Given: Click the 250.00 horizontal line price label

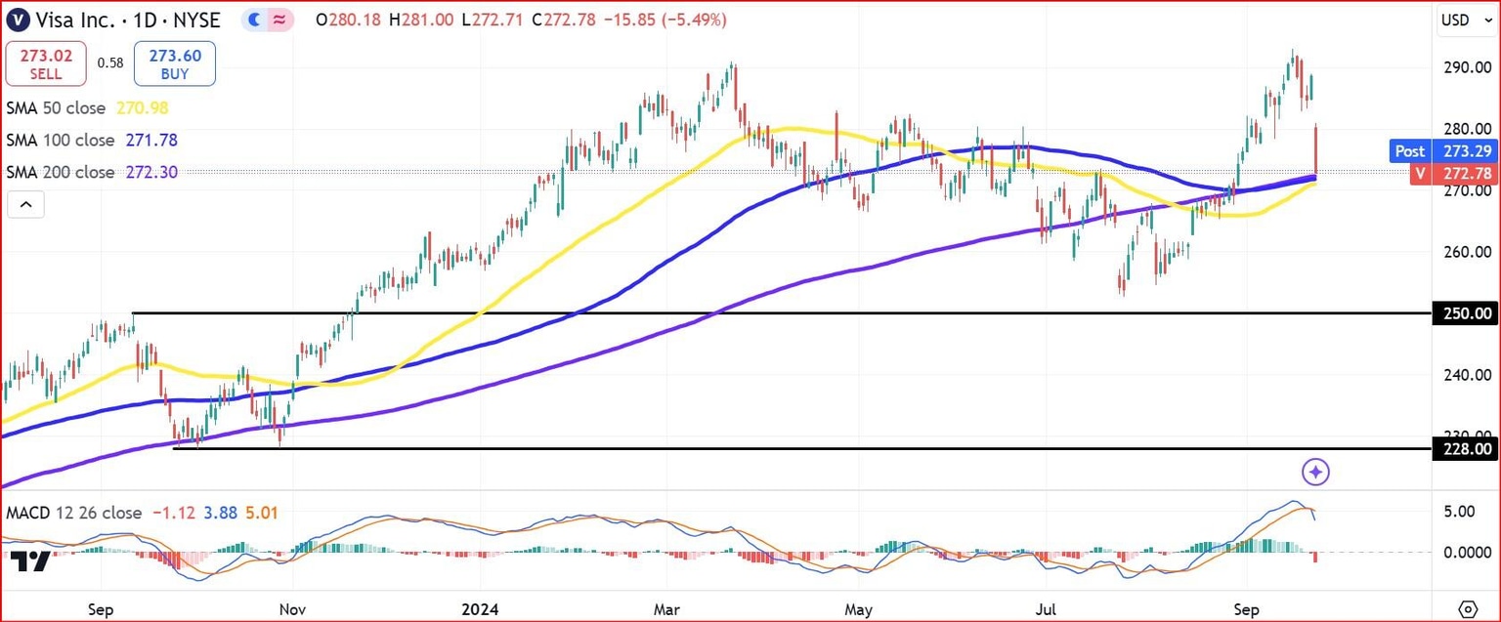Looking at the screenshot, I should click(x=1463, y=313).
